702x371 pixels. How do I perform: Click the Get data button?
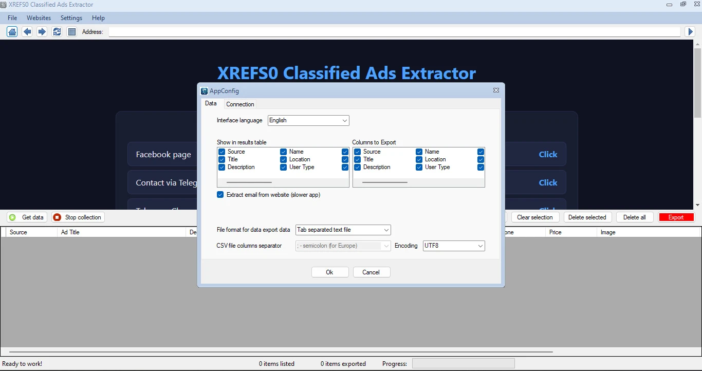[27, 217]
